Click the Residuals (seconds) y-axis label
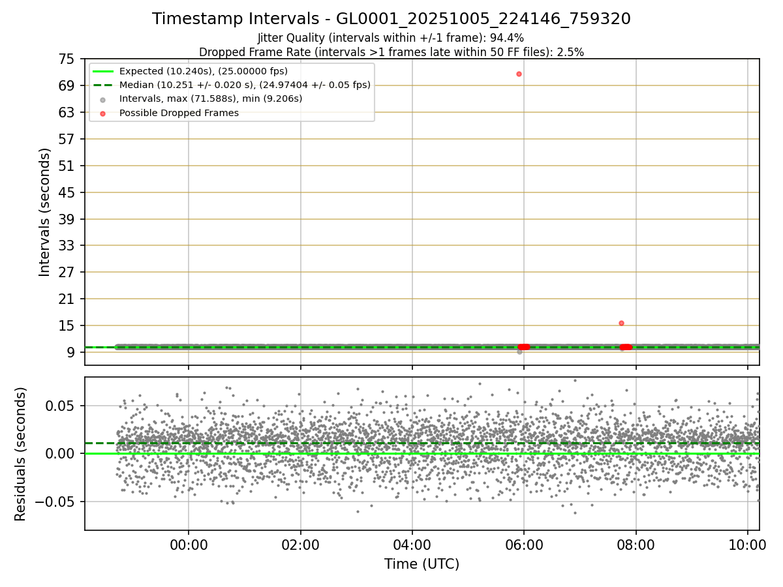Viewport: 783px width, 587px height. [x=21, y=454]
